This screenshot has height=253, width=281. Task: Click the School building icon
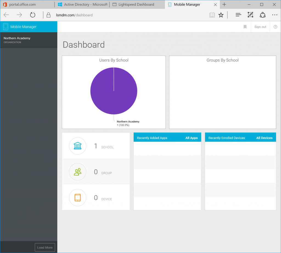pyautogui.click(x=78, y=146)
